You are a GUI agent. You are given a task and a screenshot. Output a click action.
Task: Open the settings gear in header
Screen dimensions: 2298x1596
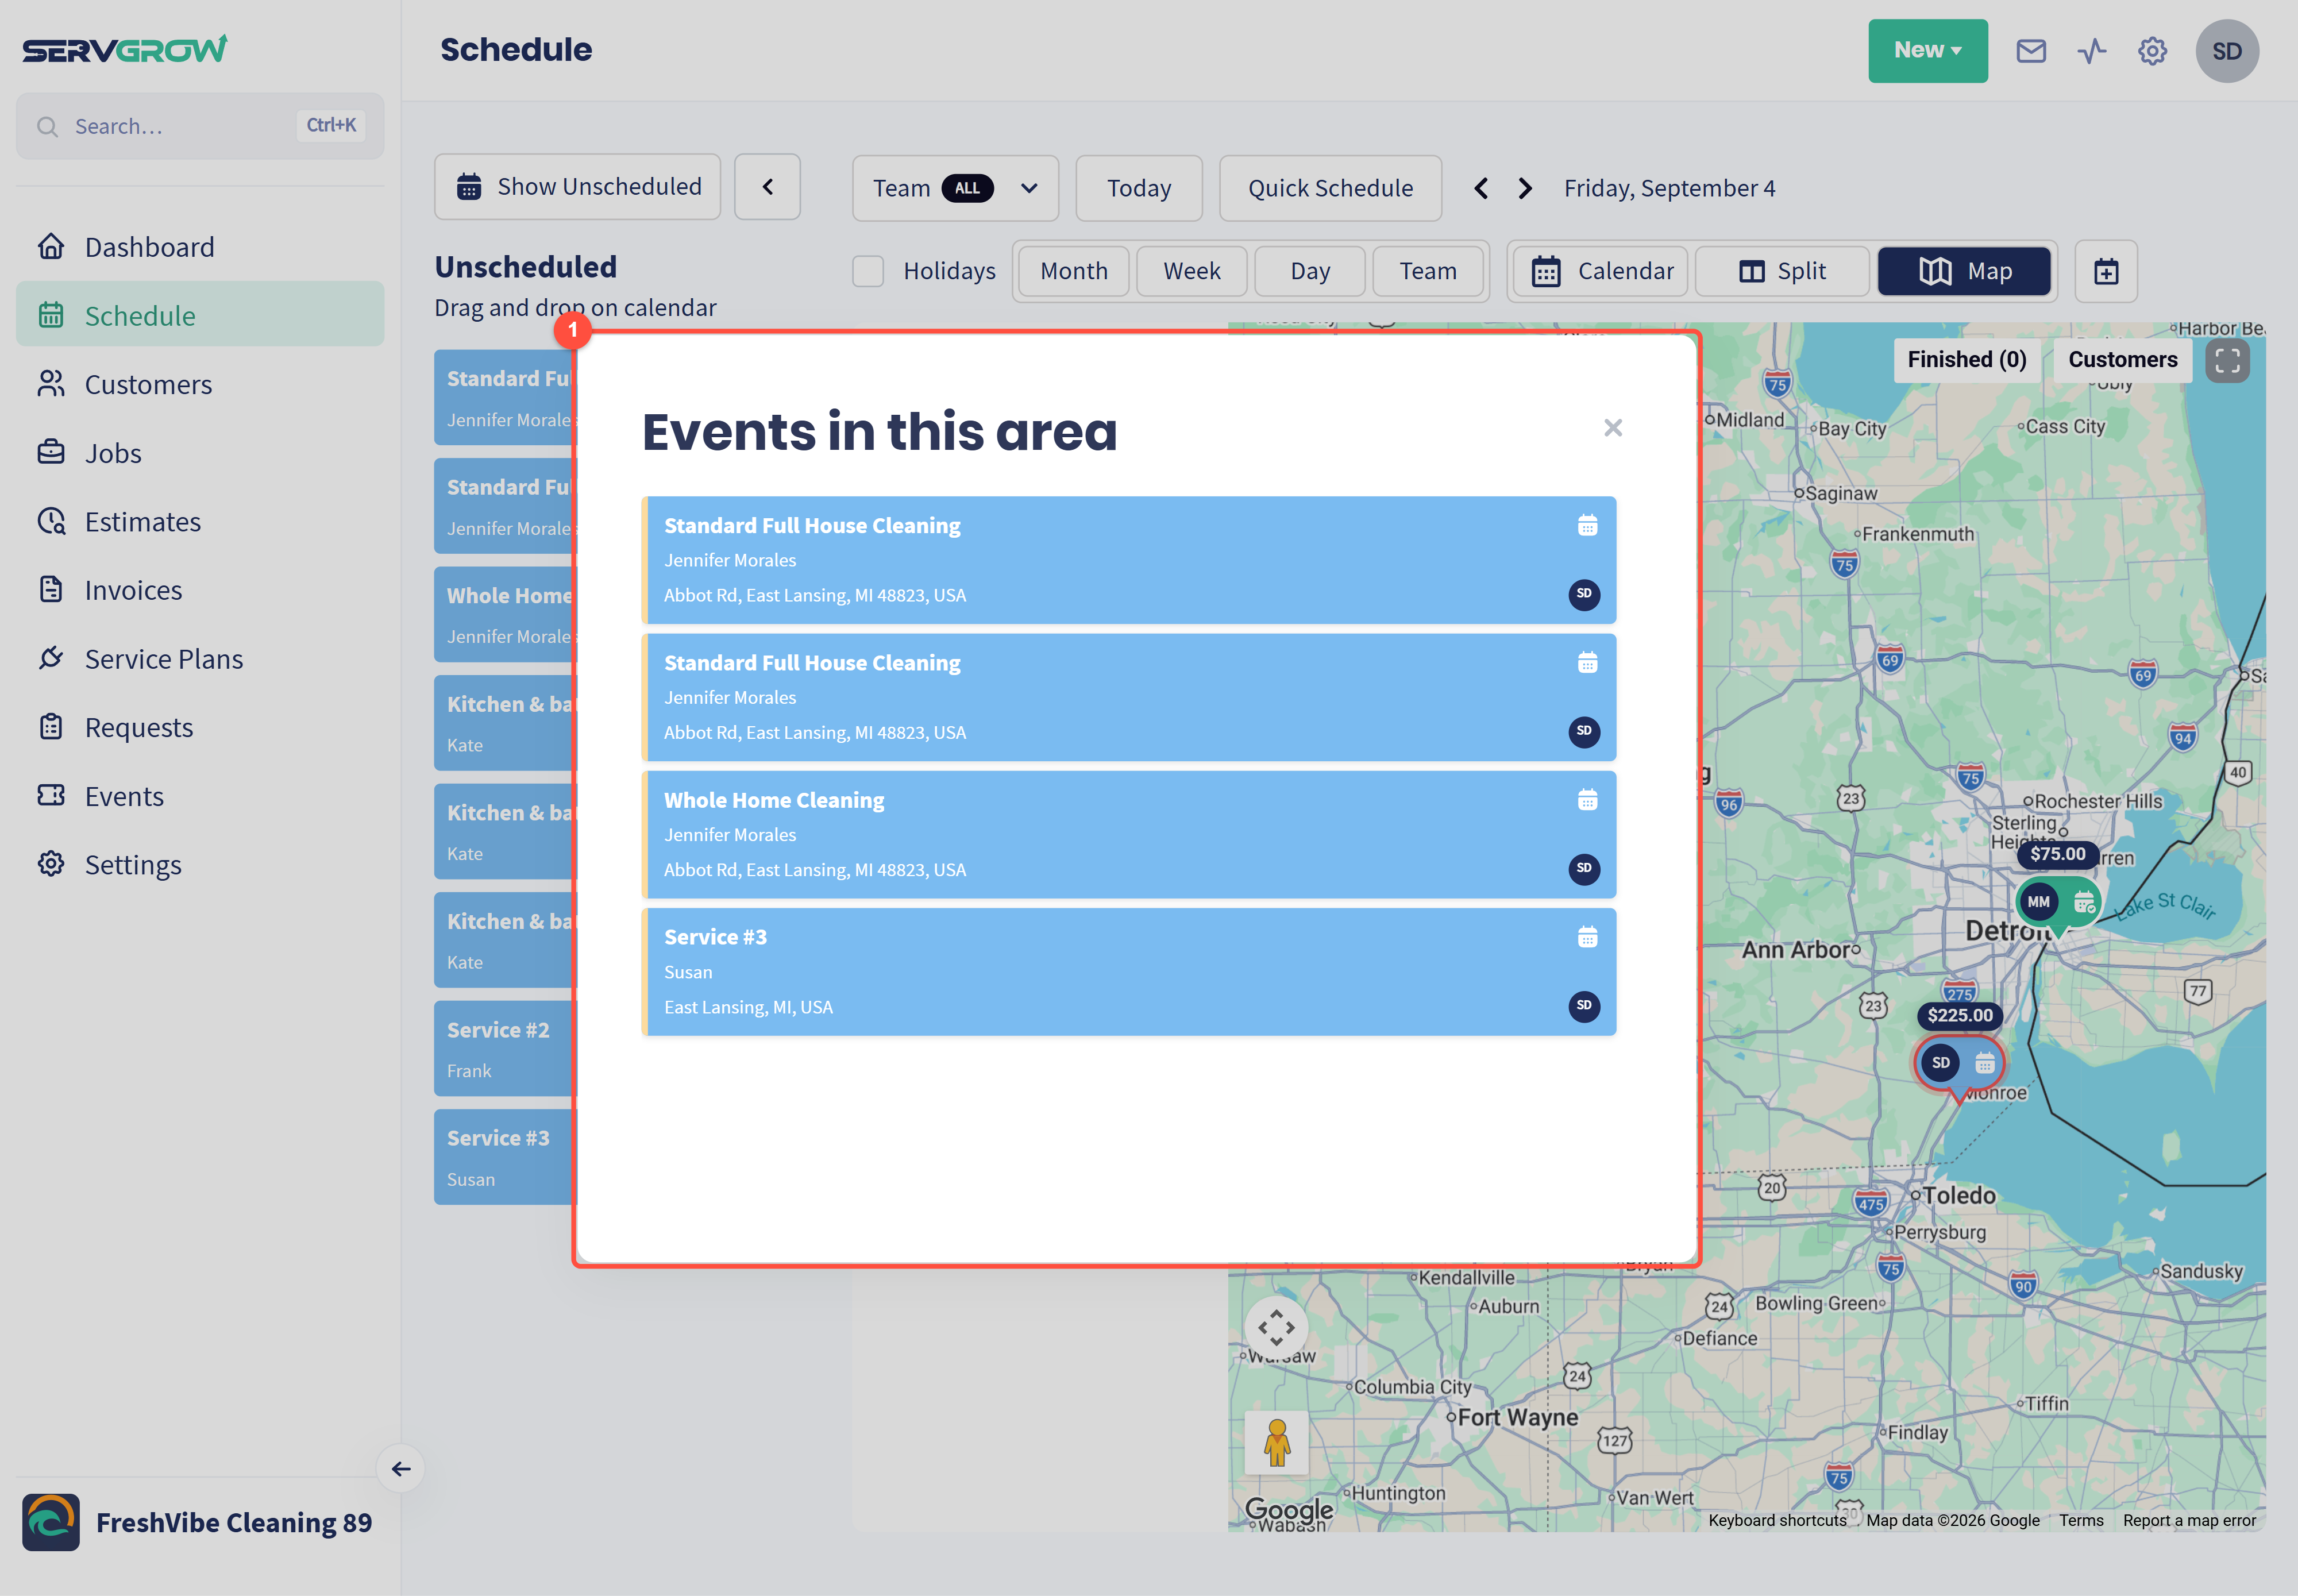point(2152,51)
